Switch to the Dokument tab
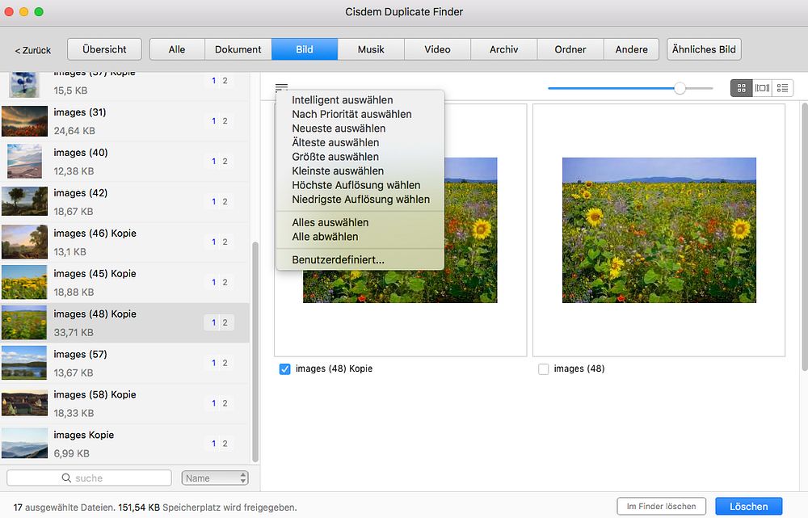The image size is (808, 518). tap(238, 49)
